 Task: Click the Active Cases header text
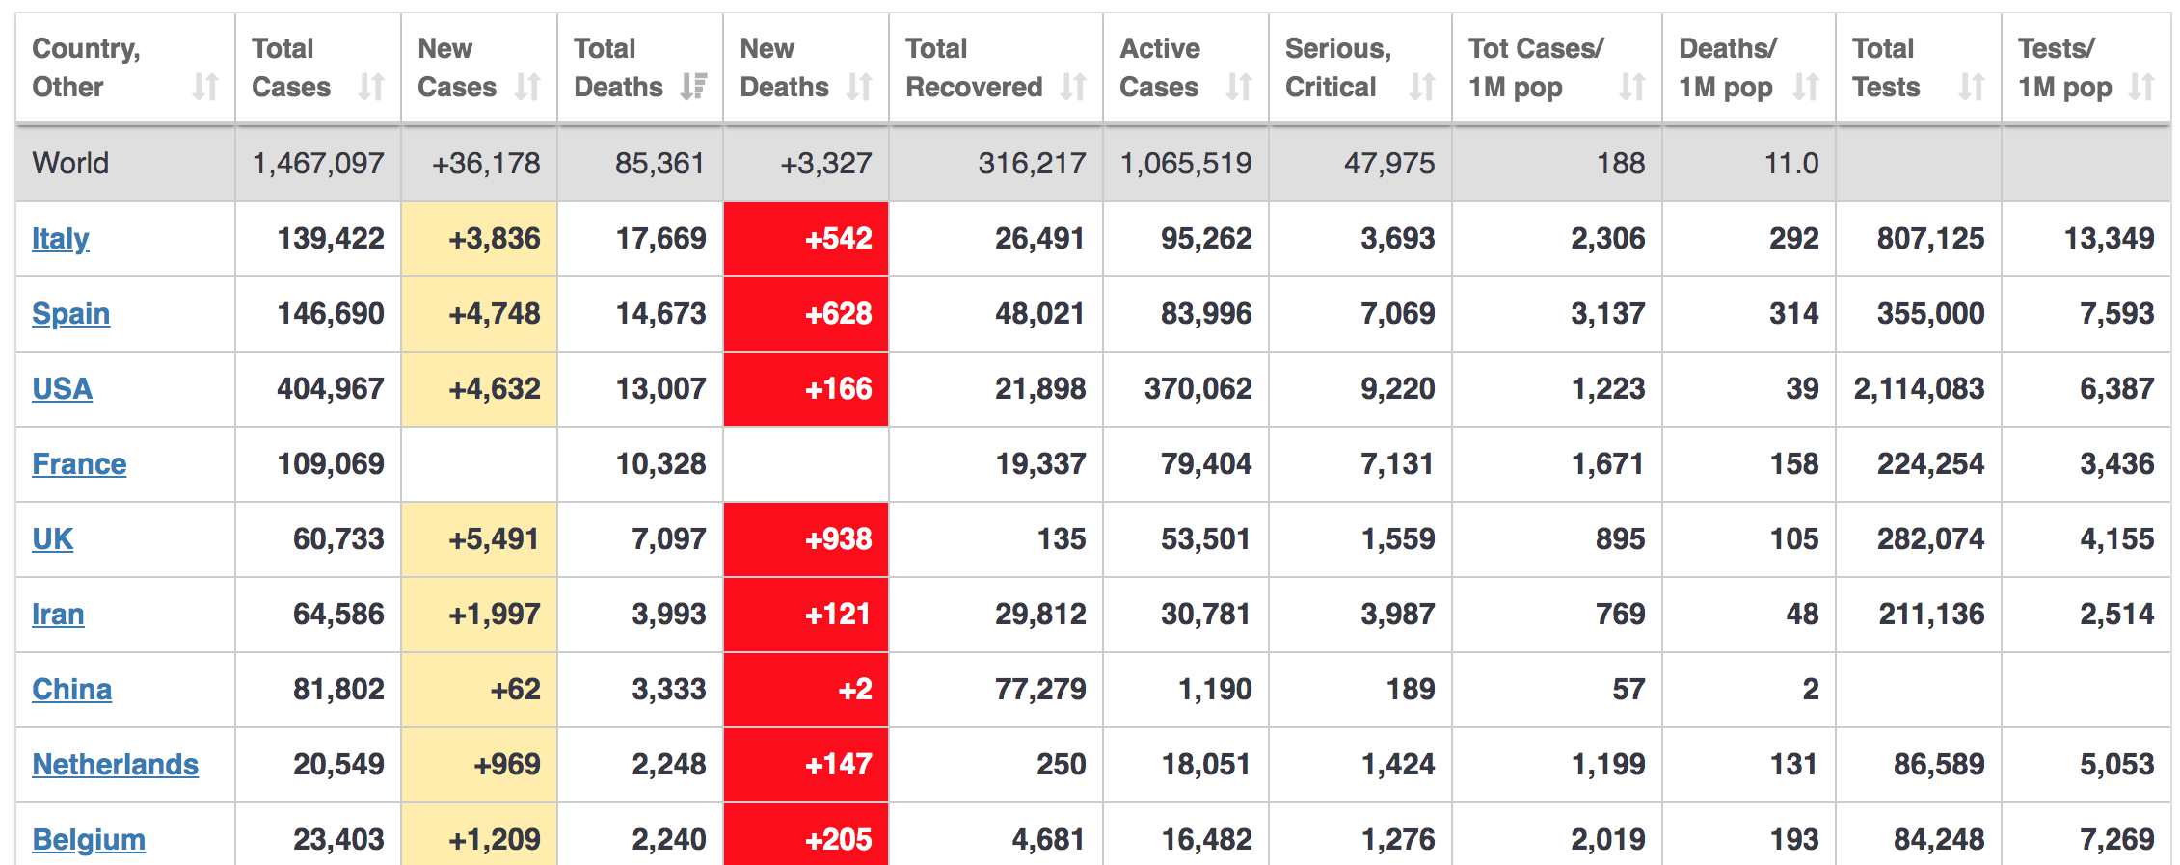click(1160, 67)
